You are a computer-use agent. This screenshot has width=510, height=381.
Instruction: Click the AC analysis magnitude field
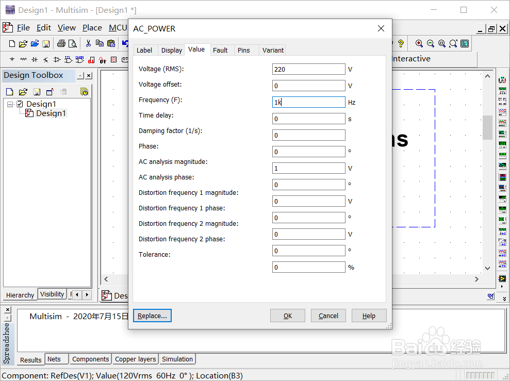click(309, 169)
